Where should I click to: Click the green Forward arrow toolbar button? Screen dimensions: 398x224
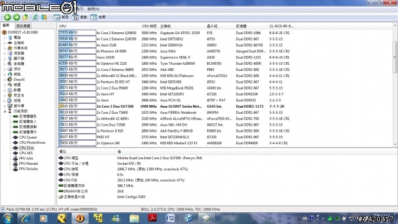17,17
